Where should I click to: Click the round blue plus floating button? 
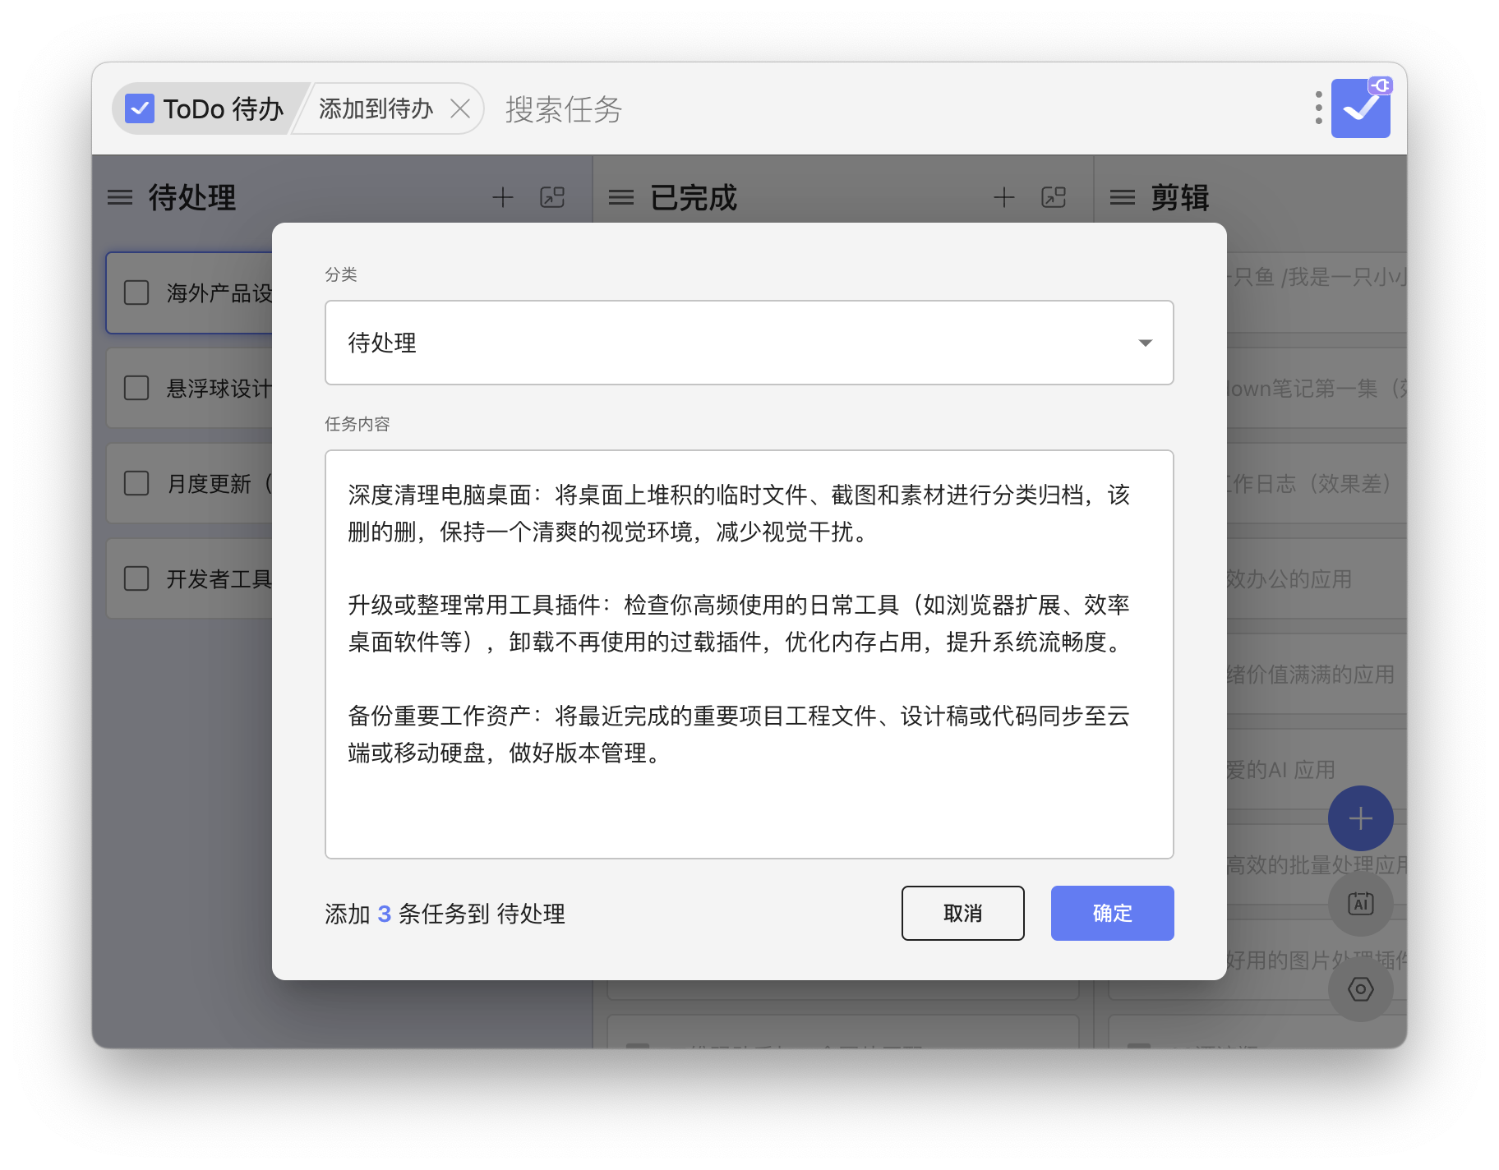(x=1361, y=818)
